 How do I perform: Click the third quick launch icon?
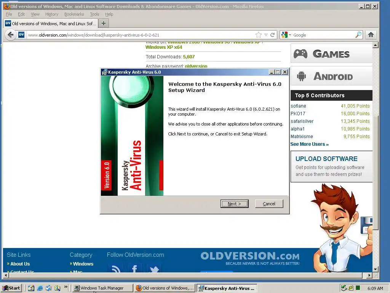tap(48, 288)
